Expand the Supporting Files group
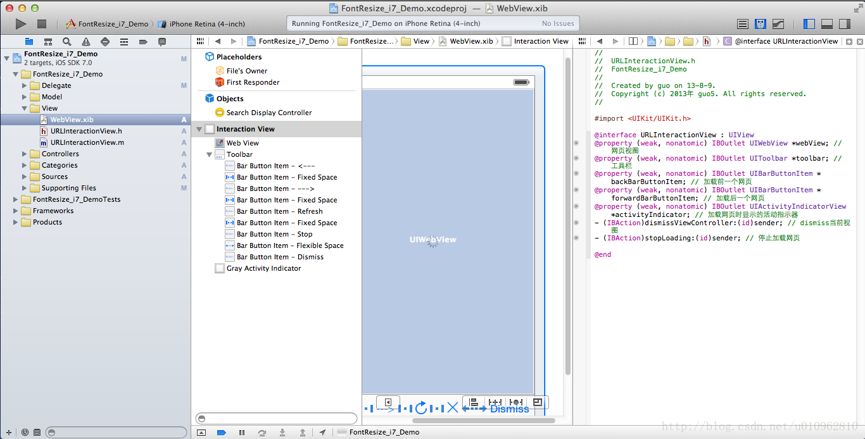This screenshot has height=439, width=865. 25,188
